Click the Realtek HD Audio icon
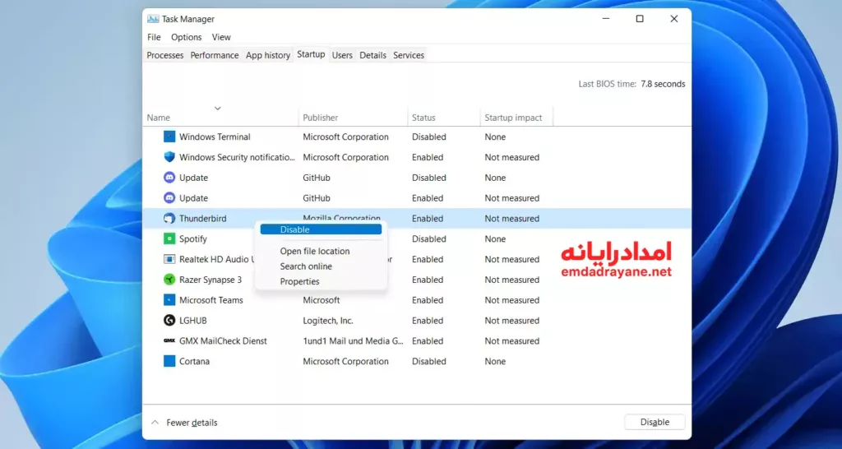 [x=169, y=259]
